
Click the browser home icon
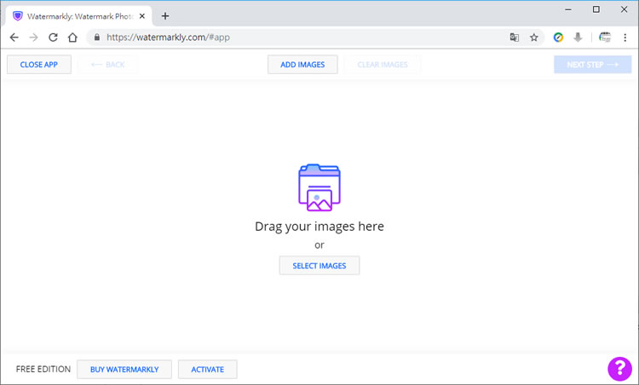point(73,37)
